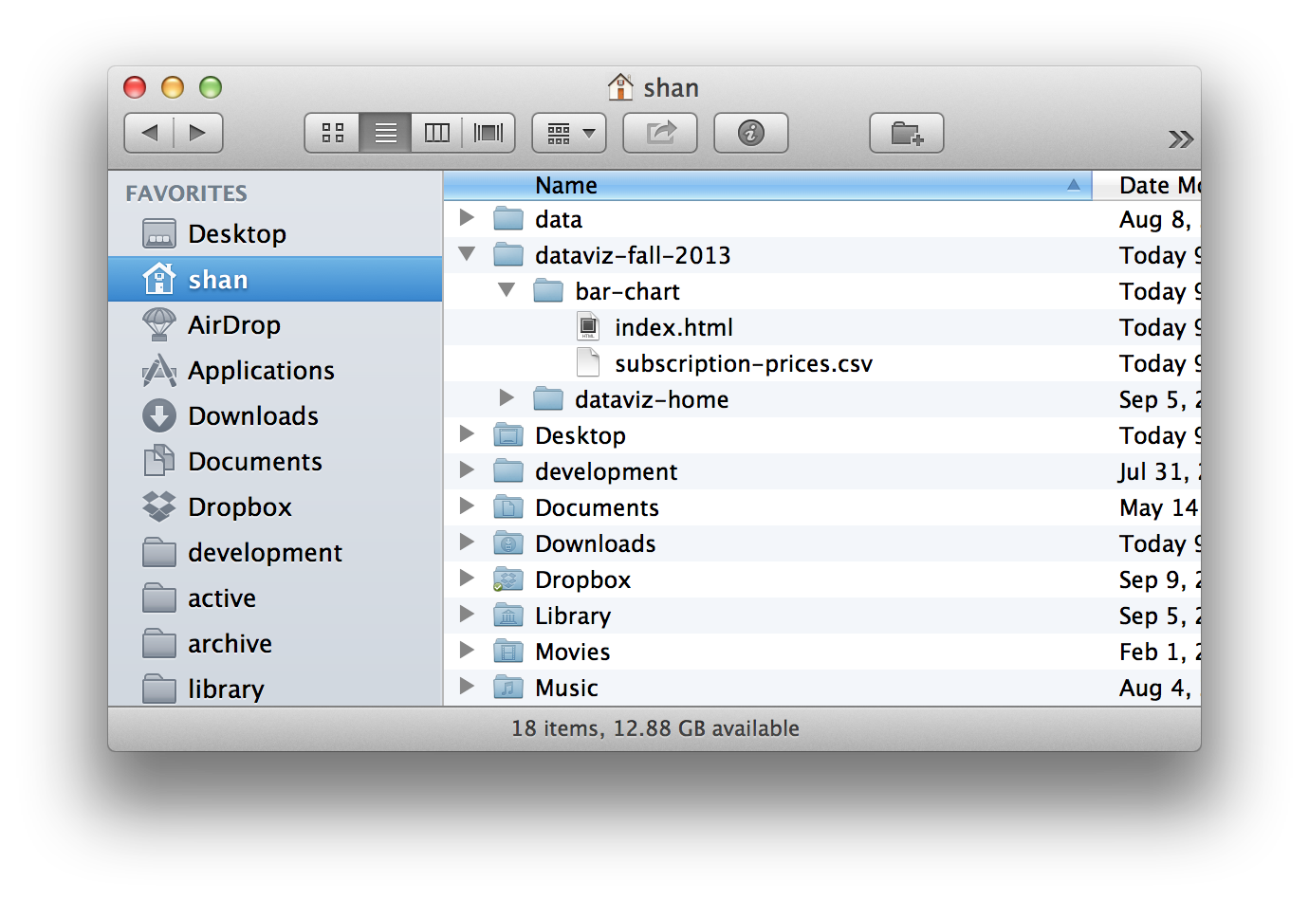This screenshot has height=901, width=1309.
Task: Select Downloads in the Favorites sidebar
Action: [252, 415]
